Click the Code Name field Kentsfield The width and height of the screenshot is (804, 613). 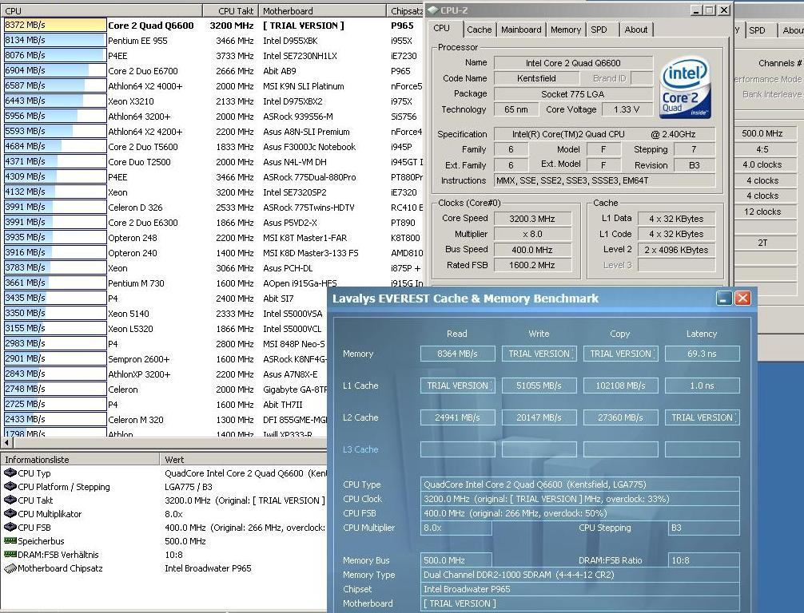coord(536,78)
